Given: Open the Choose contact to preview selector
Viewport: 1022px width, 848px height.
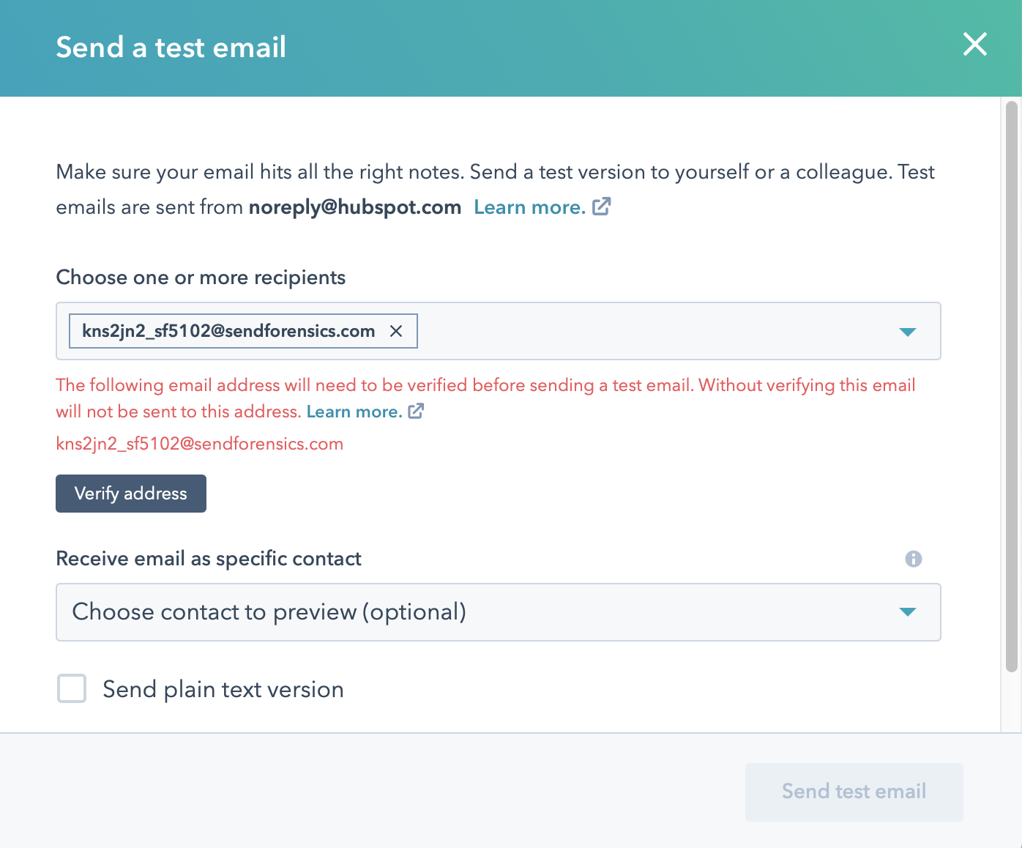Looking at the screenshot, I should click(499, 612).
